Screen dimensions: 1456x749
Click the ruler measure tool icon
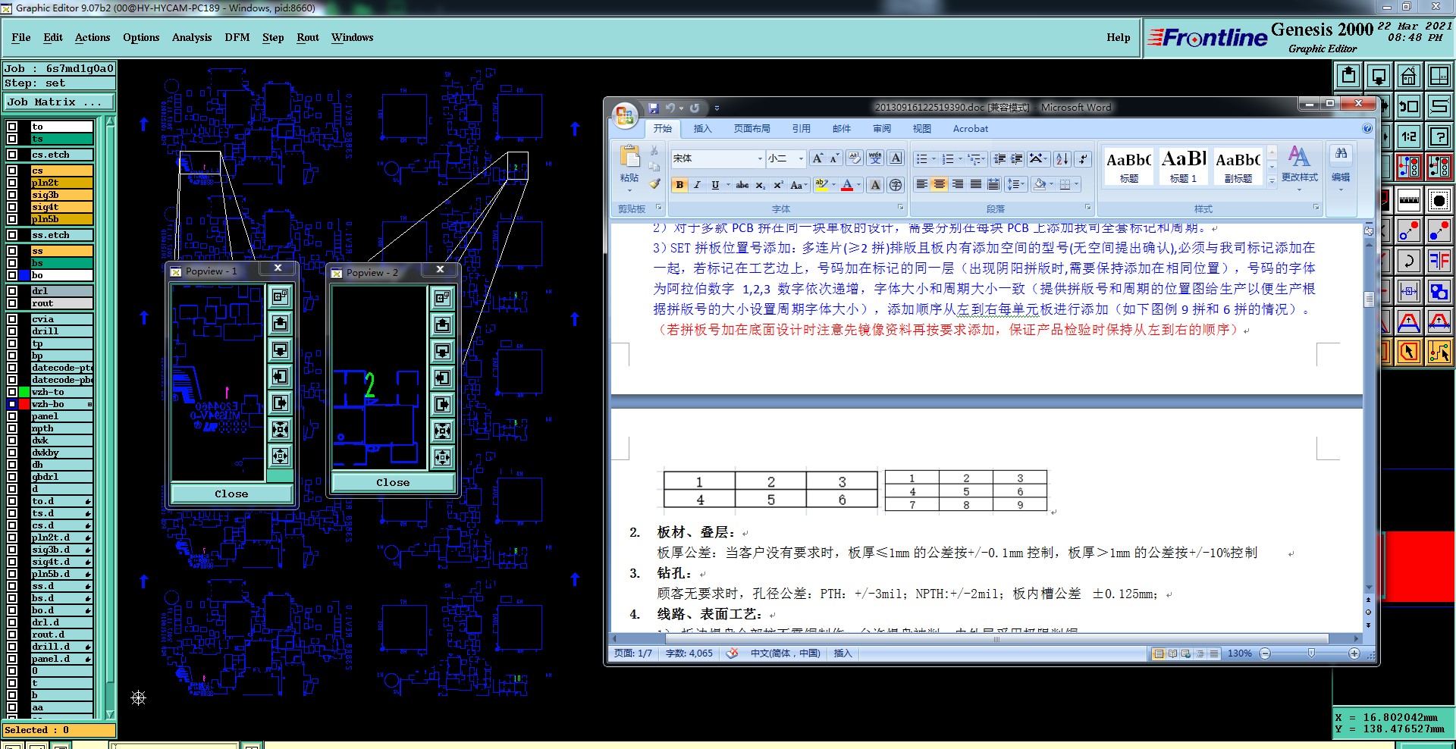(1408, 201)
